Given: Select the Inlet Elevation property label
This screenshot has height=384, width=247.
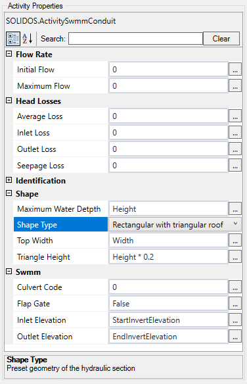Looking at the screenshot, I should (x=41, y=320).
